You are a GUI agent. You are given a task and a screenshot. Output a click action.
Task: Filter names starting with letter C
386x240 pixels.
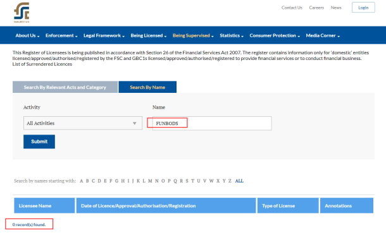click(93, 181)
